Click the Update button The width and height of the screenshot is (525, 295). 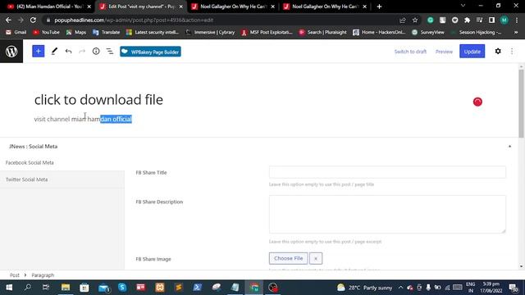coord(472,52)
